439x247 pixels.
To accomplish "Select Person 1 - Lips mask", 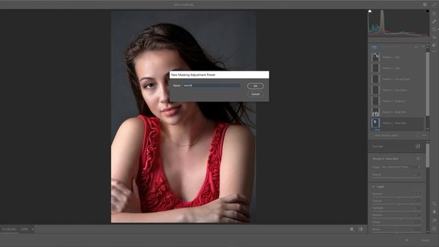I will (x=397, y=68).
